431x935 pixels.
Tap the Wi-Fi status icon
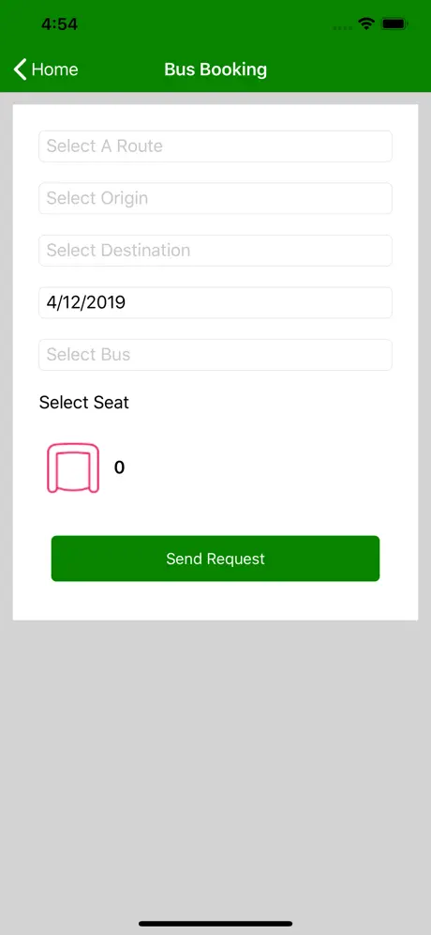click(366, 23)
